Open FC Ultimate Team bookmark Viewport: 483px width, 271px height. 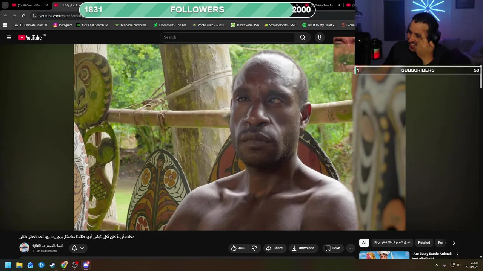coord(32,25)
